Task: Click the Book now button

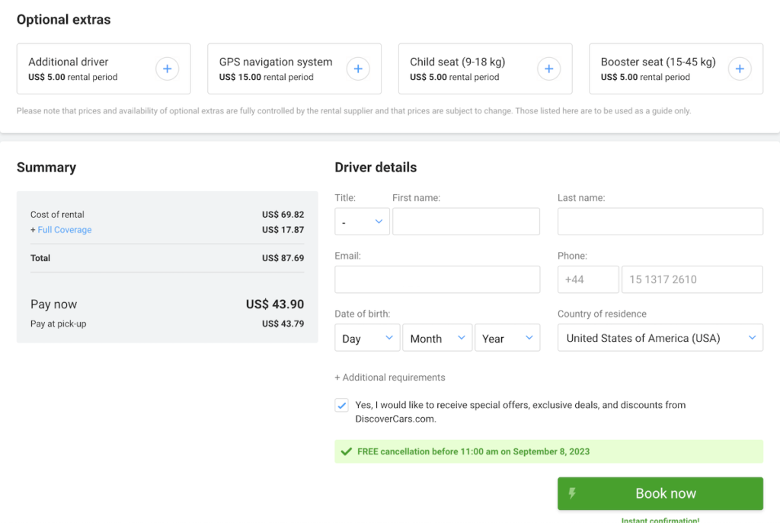Action: pos(660,493)
